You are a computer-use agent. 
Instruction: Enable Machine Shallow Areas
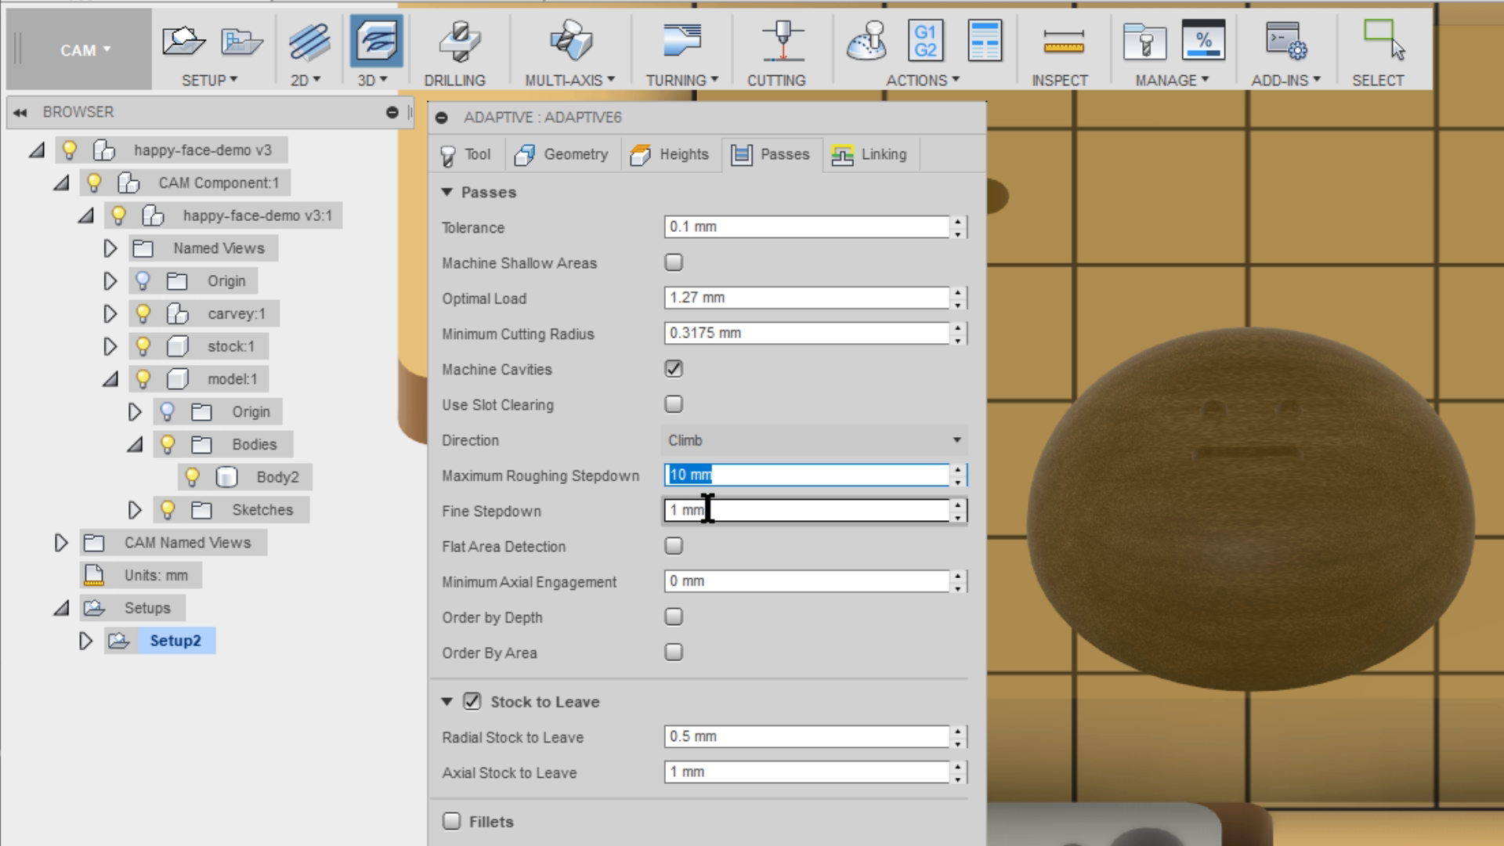pyautogui.click(x=673, y=262)
